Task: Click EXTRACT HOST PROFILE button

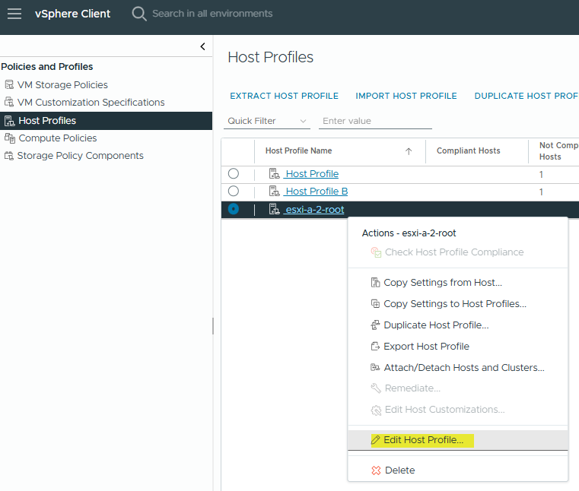Action: pos(284,96)
